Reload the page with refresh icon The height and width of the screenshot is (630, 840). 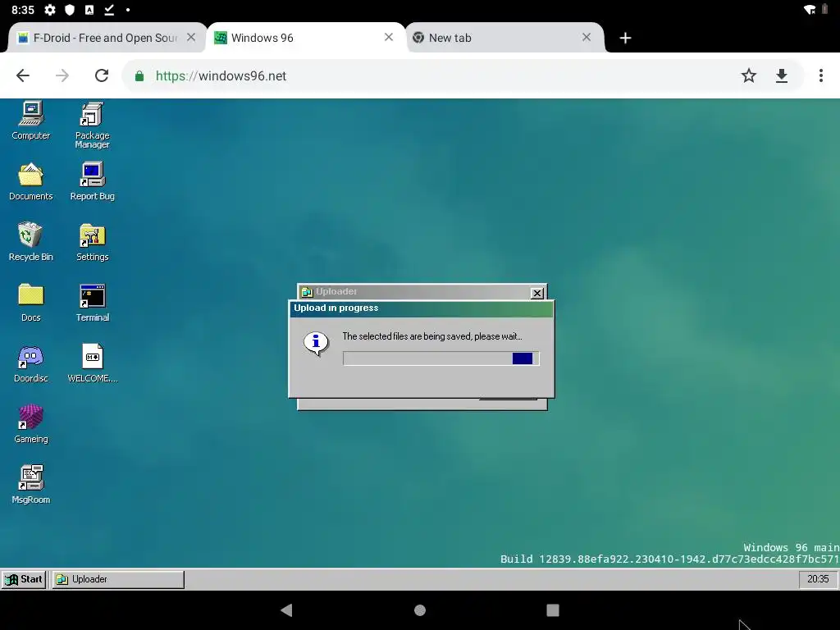coord(102,75)
